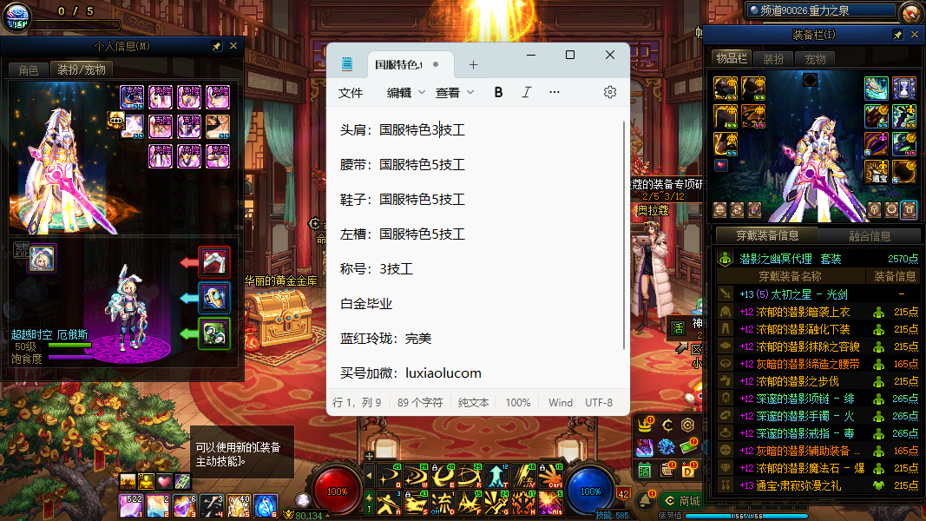The width and height of the screenshot is (926, 521).
Task: Select the red-arrow pet equipment slot
Action: [x=213, y=261]
